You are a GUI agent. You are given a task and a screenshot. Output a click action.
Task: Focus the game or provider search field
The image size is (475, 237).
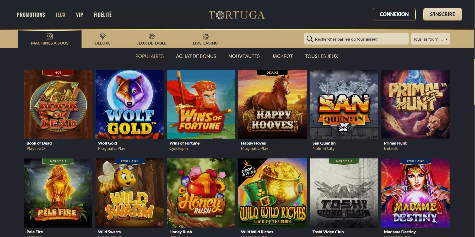click(356, 39)
